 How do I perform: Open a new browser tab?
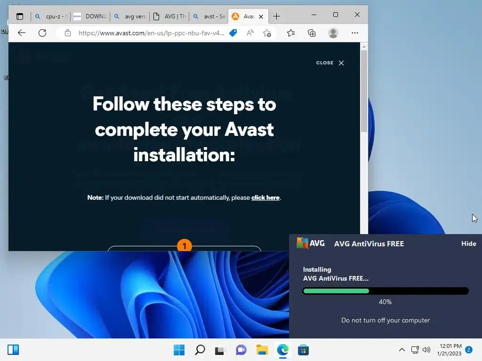tap(276, 16)
